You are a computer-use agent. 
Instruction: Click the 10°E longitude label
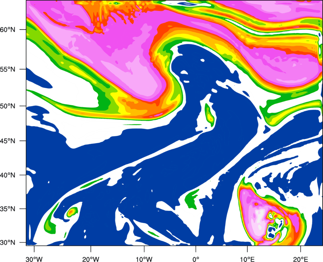(247, 259)
